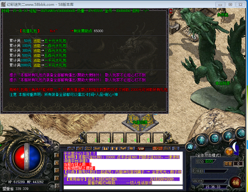The height and width of the screenshot is (192, 248).
Task: Click the 当前在线人数: 5 chat line
Action: 78,164
